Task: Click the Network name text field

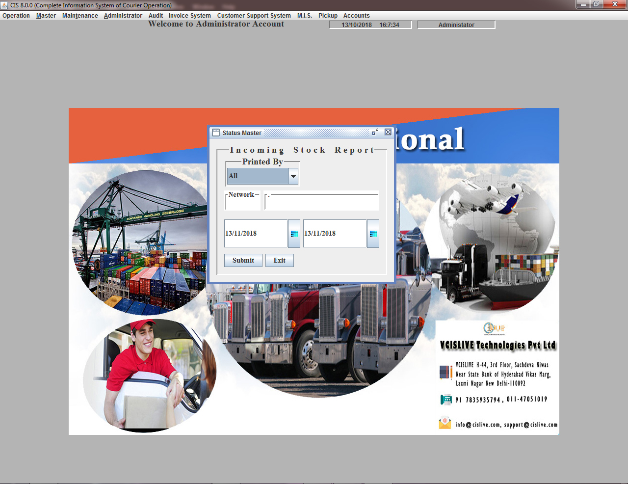Action: click(x=322, y=202)
